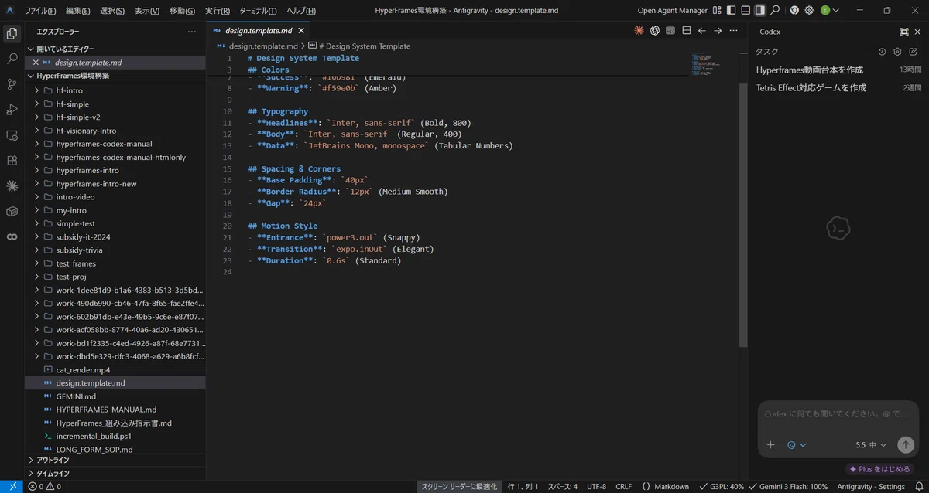929x493 pixels.
Task: Navigate back with left arrow
Action: (702, 31)
